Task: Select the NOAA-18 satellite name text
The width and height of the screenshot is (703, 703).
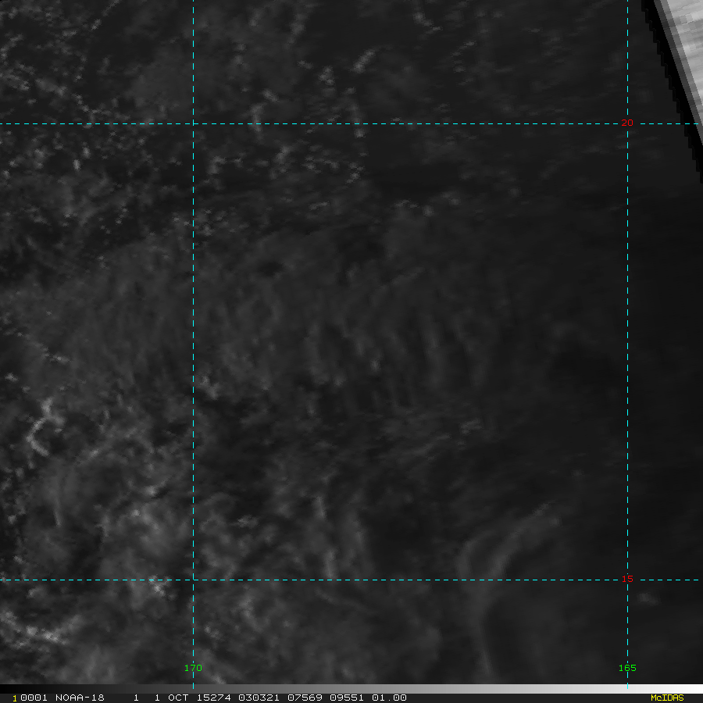Action: (x=80, y=698)
